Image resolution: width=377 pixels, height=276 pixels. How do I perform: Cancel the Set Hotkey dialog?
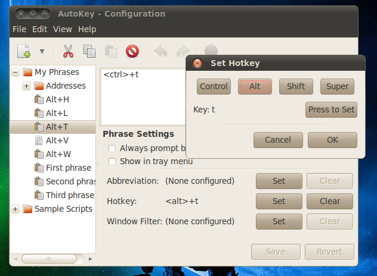coord(278,140)
